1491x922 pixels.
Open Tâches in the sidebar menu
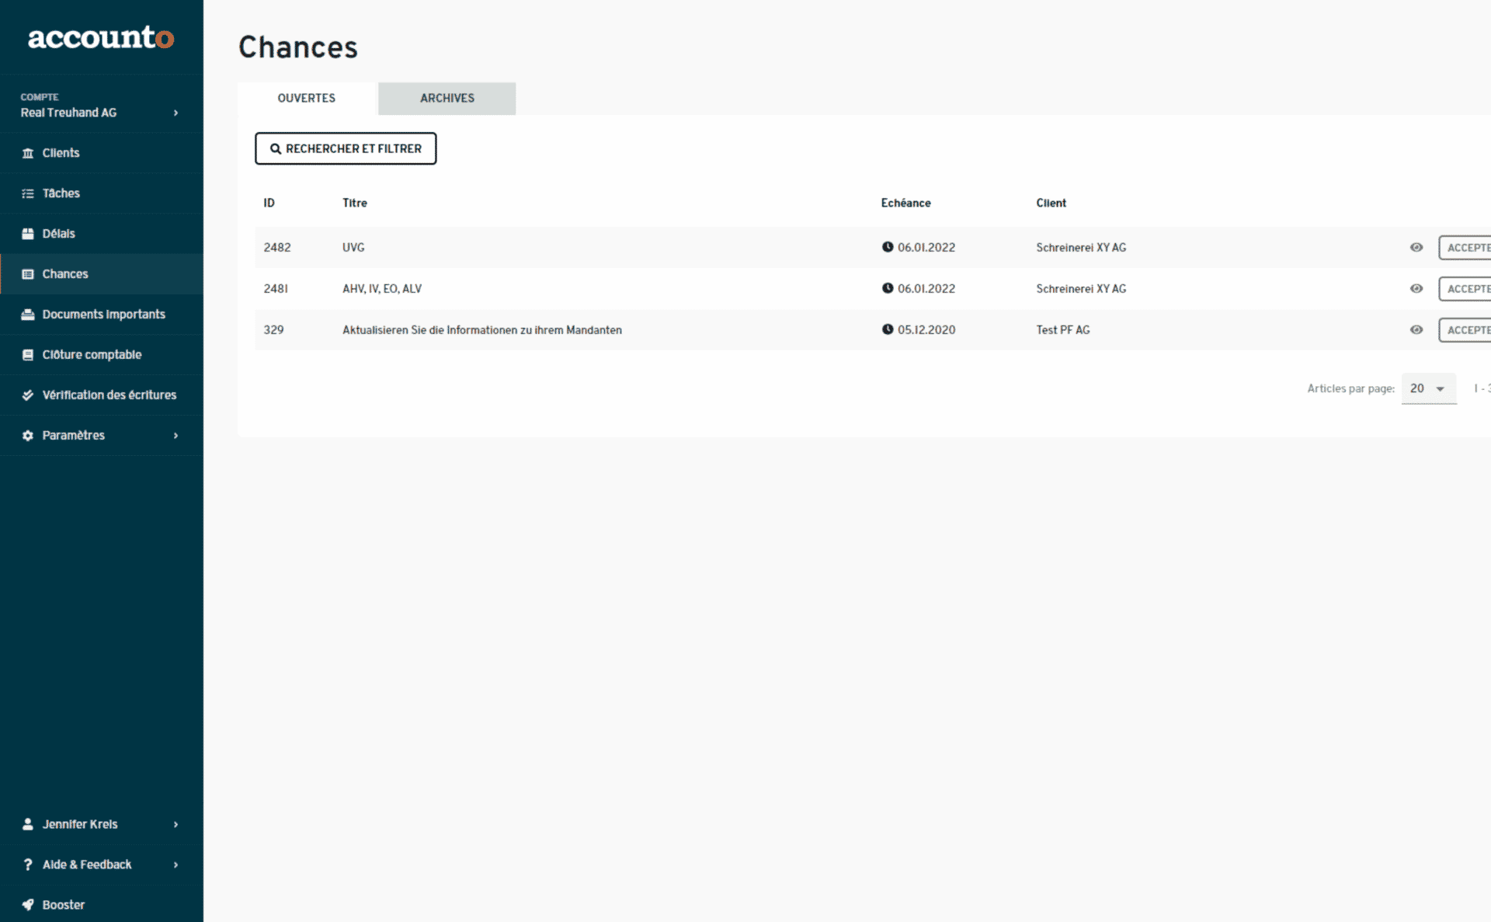click(x=102, y=193)
